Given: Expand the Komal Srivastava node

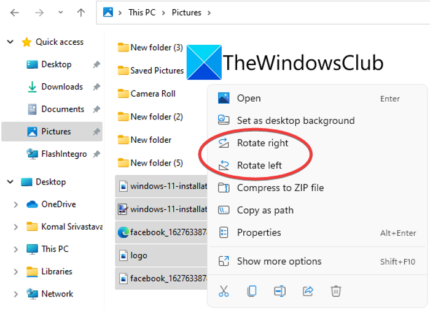Looking at the screenshot, I should (16, 227).
